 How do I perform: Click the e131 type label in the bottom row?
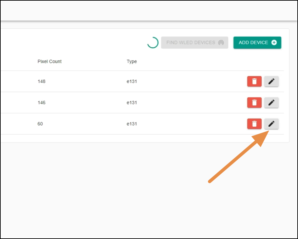pyautogui.click(x=131, y=124)
